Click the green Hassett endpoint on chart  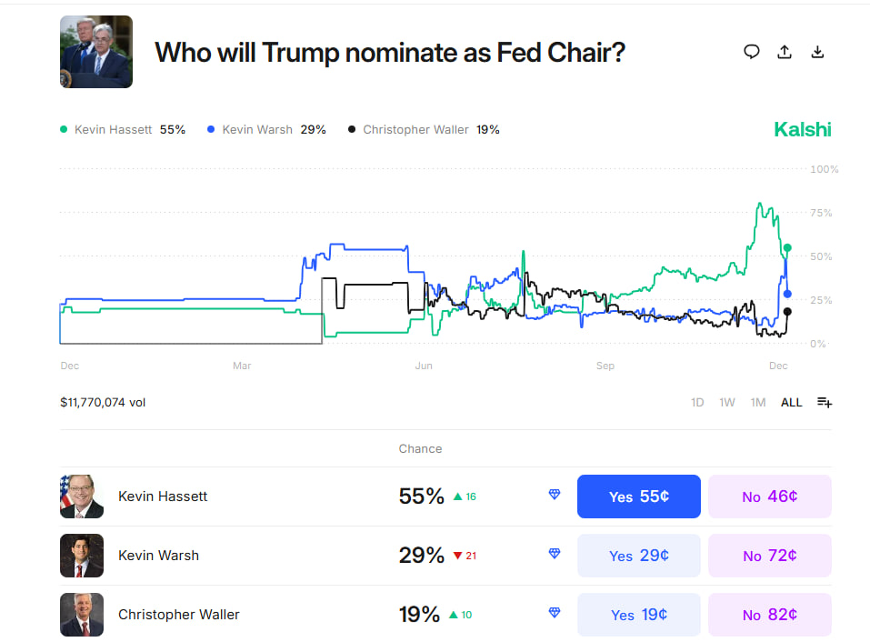787,247
